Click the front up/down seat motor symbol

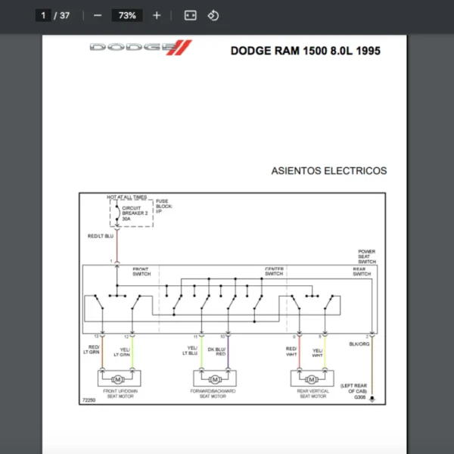pyautogui.click(x=117, y=378)
